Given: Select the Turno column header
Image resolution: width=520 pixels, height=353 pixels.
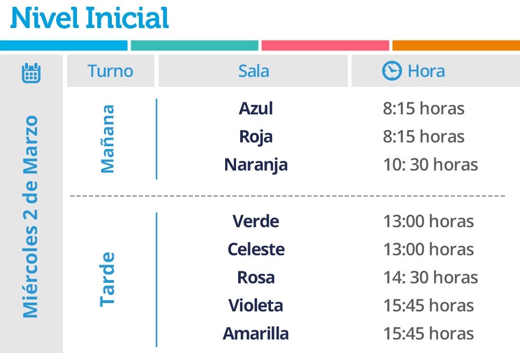Looking at the screenshot, I should point(110,71).
